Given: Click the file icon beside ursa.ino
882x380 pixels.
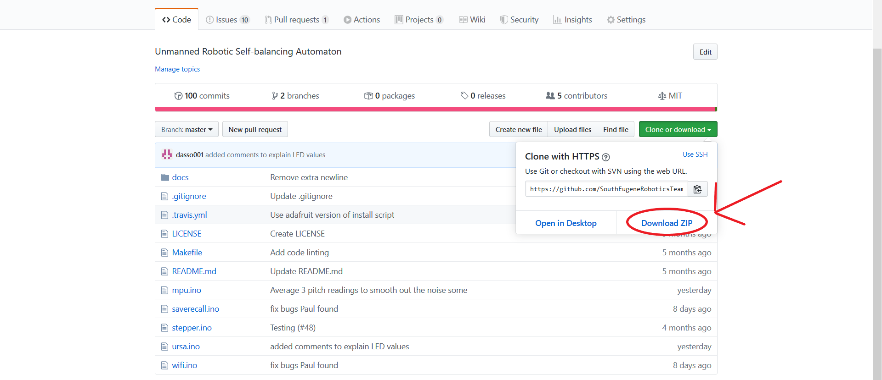Looking at the screenshot, I should 164,347.
